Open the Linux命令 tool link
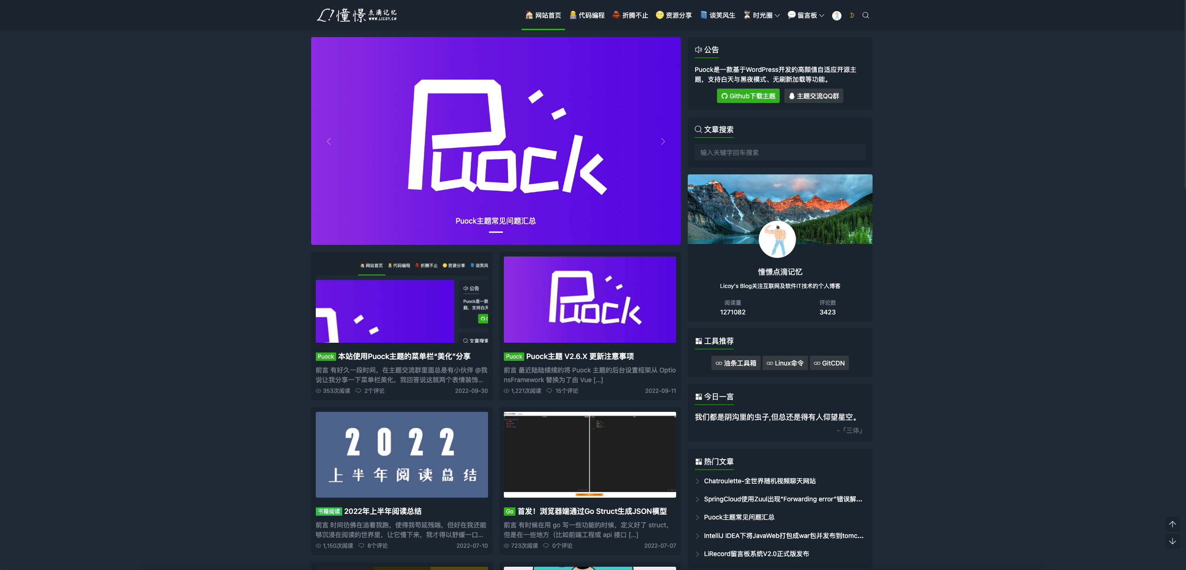This screenshot has width=1186, height=570. click(785, 363)
